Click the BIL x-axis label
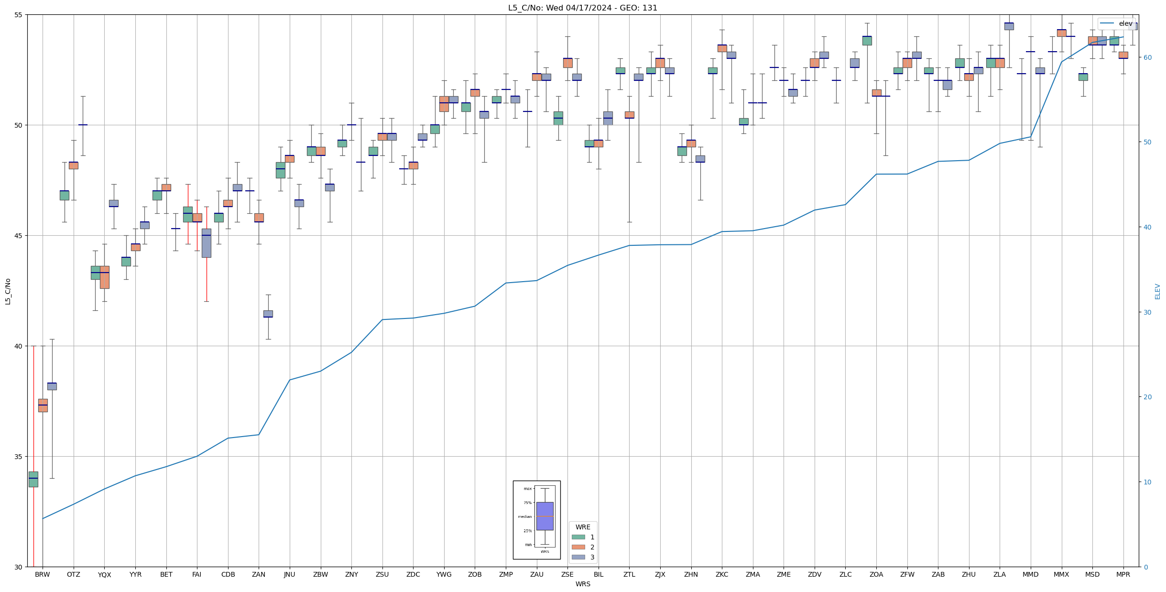The image size is (1166, 592). coord(599,575)
